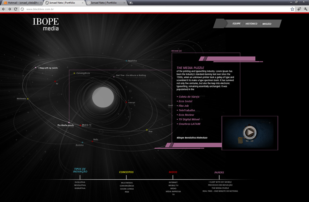Viewport: 309px width, 202px height.
Task: Choose REAL TIME – ONE MINUTE OR NOTHING paper
Action: pos(220,191)
